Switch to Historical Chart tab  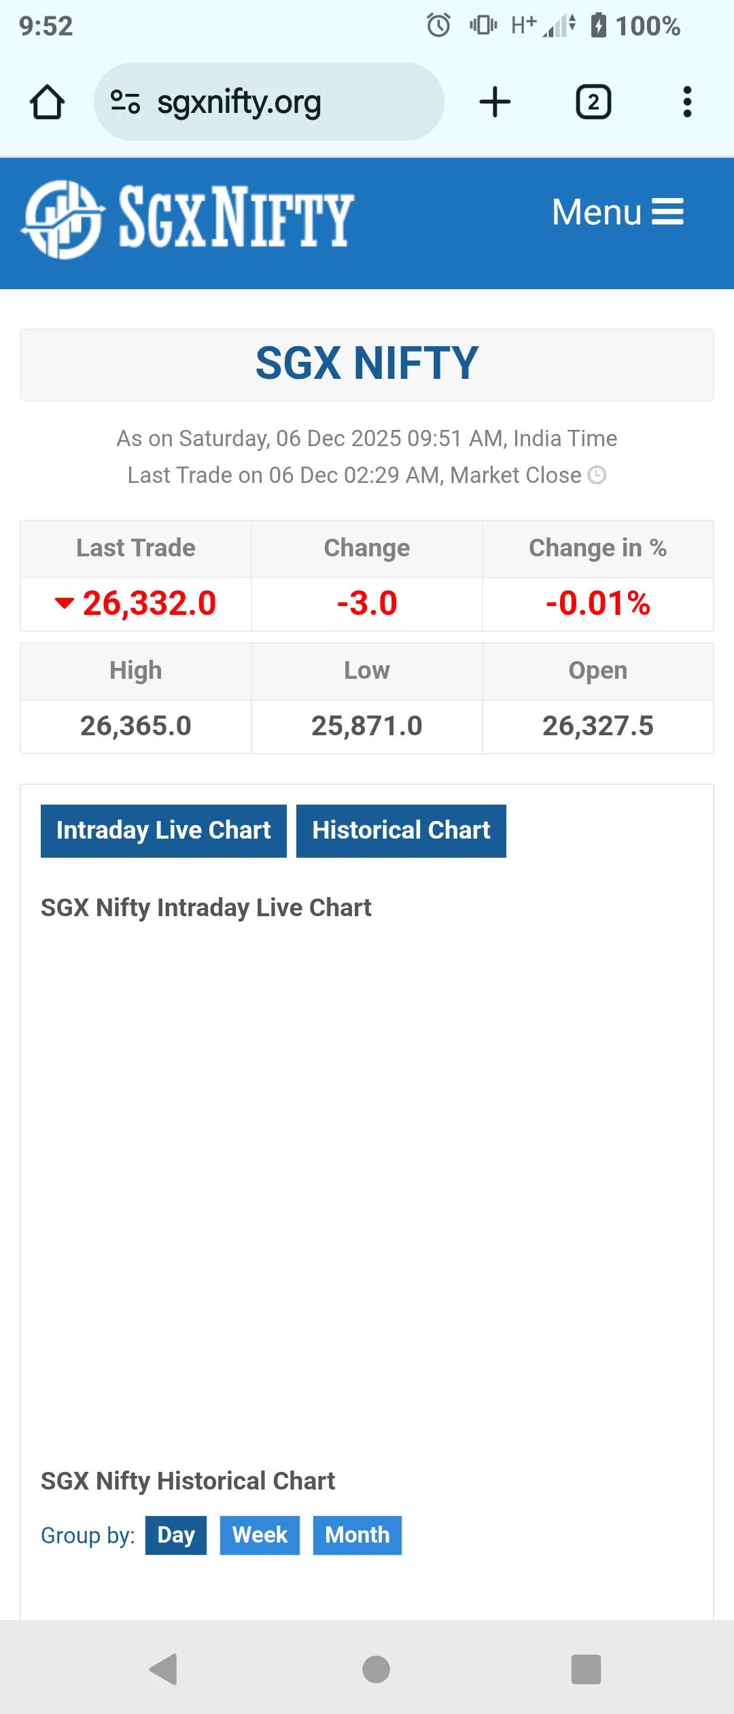[x=401, y=830]
